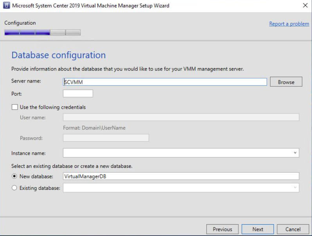
Task: Click the Password label
Action: 31,138
